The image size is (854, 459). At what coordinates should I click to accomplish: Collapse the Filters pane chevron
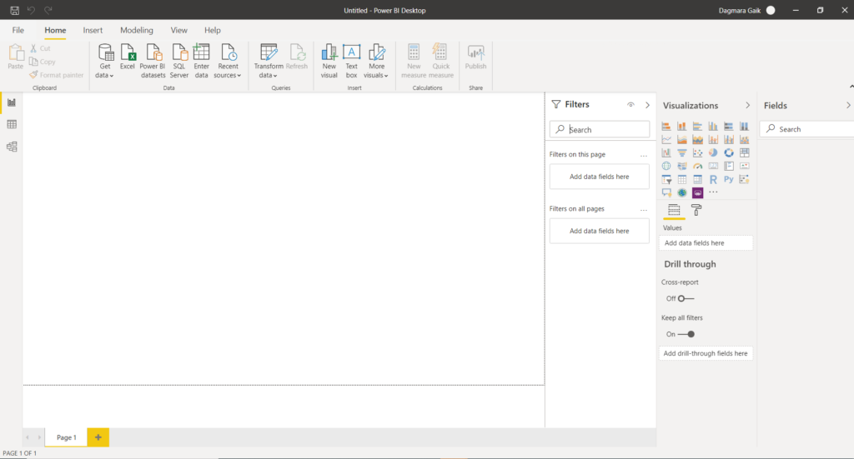click(647, 105)
